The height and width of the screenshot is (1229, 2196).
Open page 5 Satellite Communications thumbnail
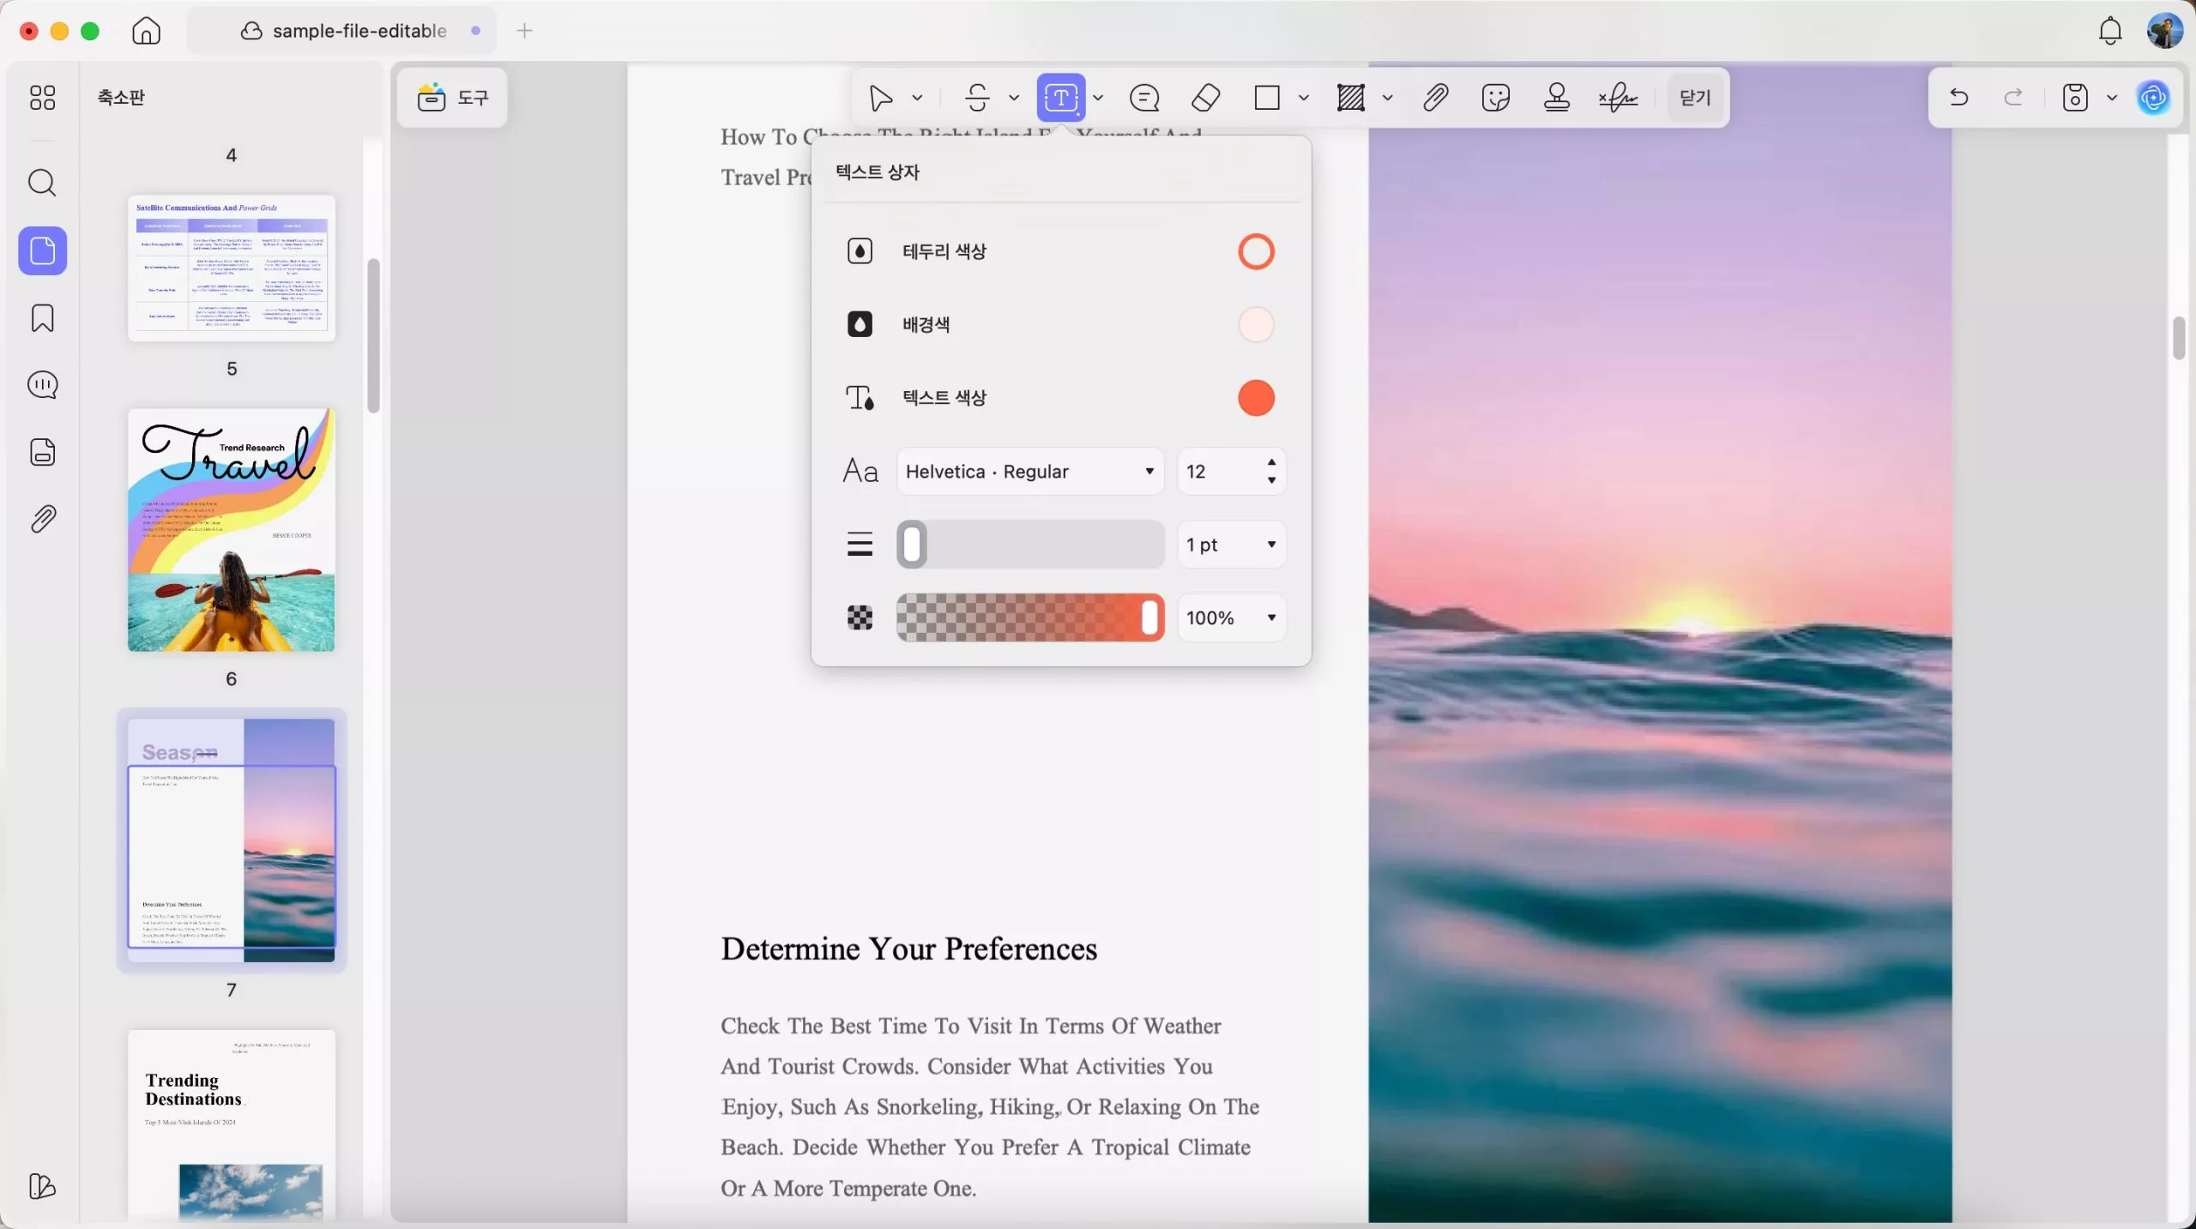click(232, 268)
